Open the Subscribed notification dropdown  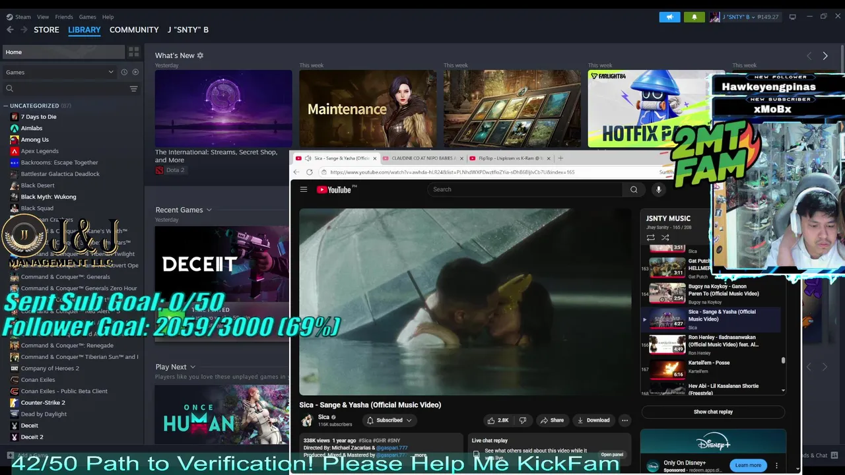click(x=389, y=420)
